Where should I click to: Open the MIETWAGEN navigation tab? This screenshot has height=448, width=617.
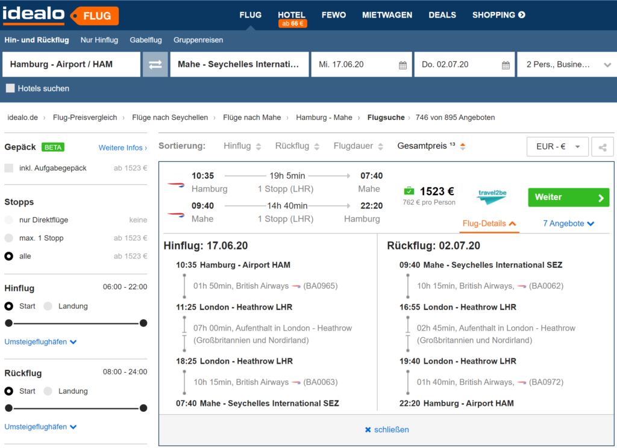pos(387,15)
